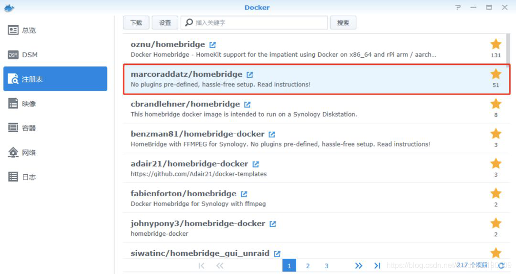Screen dimensions: 516x274
Task: Open external link for marcoraddatz/homebridge
Action: [x=250, y=74]
